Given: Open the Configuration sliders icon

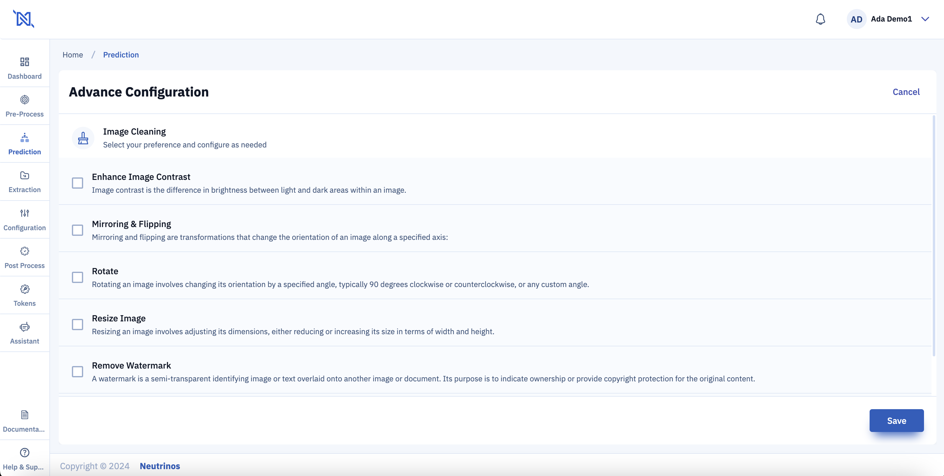Looking at the screenshot, I should coord(25,213).
